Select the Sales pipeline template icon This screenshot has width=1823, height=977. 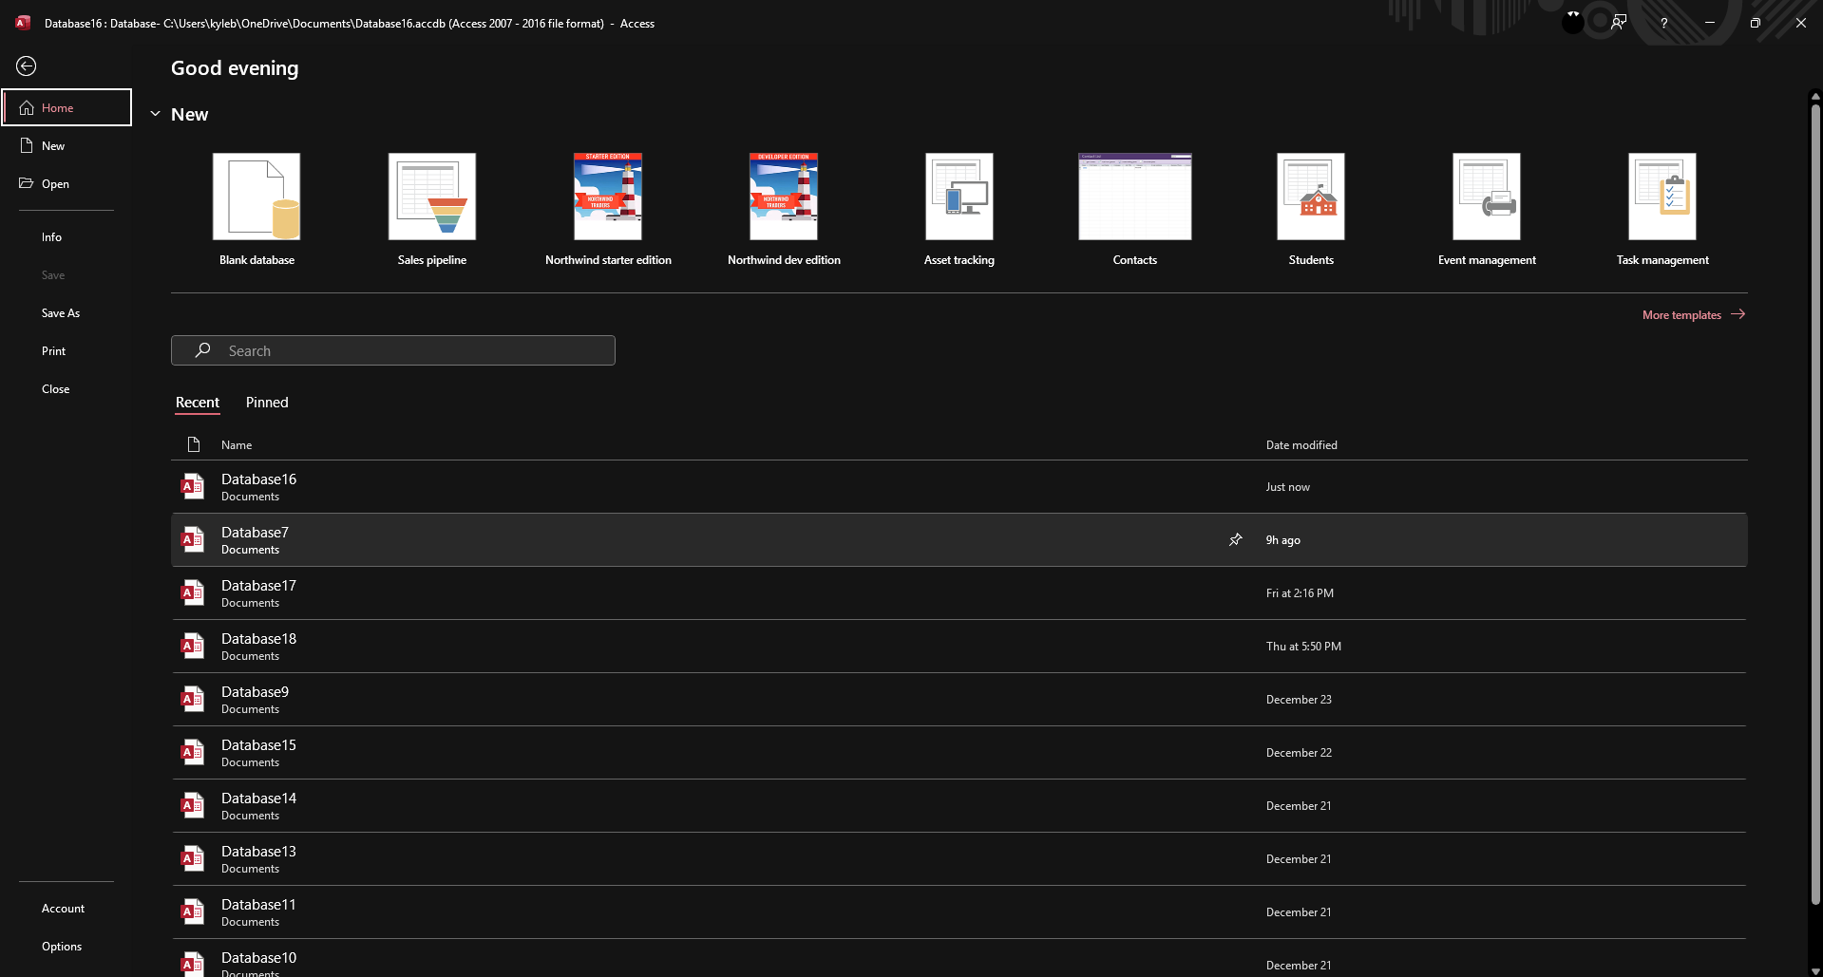click(x=432, y=197)
